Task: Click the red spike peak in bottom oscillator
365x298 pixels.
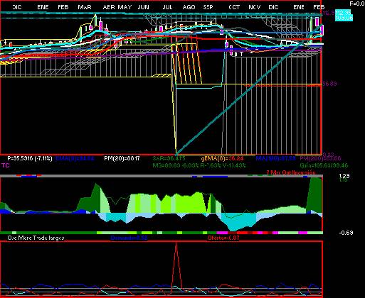Action: pyautogui.click(x=176, y=244)
